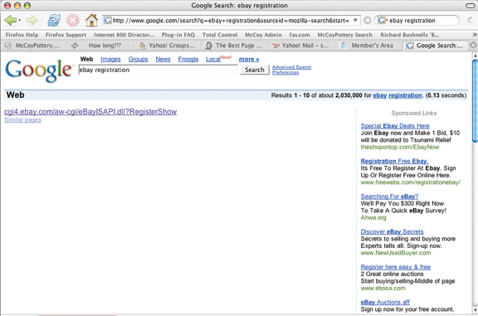Viewport: 478px width, 316px height.
Task: Show more bookmarks with the toolbar chevron
Action: point(475,35)
